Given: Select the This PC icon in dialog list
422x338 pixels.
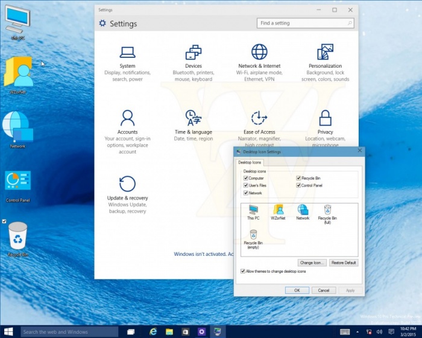Looking at the screenshot, I should point(253,212).
